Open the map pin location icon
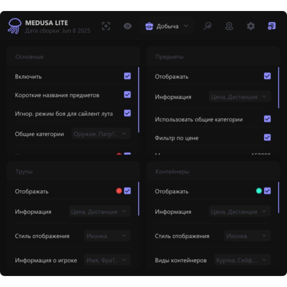 [x=229, y=26]
